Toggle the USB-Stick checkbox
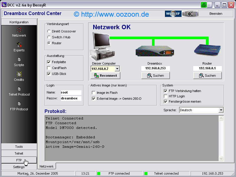 coord(49,74)
